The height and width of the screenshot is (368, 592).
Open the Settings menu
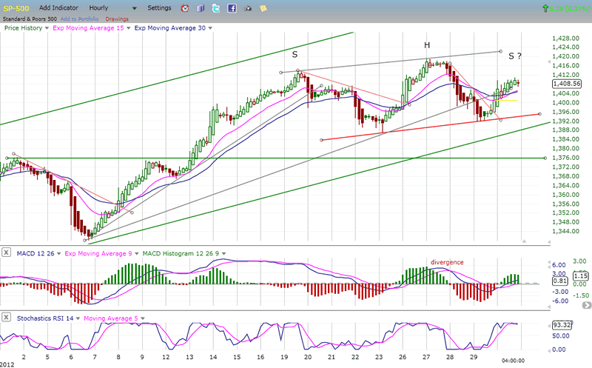point(159,8)
